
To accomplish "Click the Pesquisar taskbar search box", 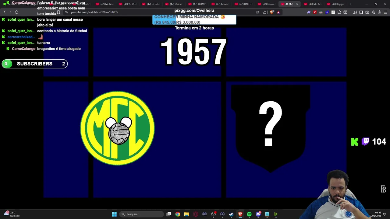I will 141,214.
